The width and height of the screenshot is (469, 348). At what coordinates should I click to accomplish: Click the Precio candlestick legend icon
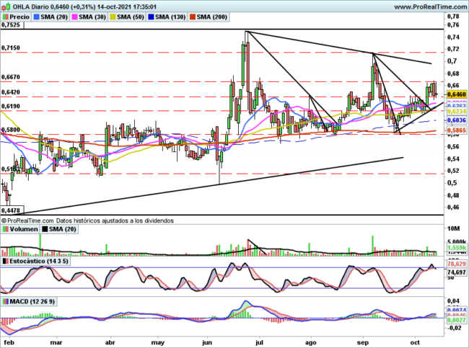tap(6, 17)
